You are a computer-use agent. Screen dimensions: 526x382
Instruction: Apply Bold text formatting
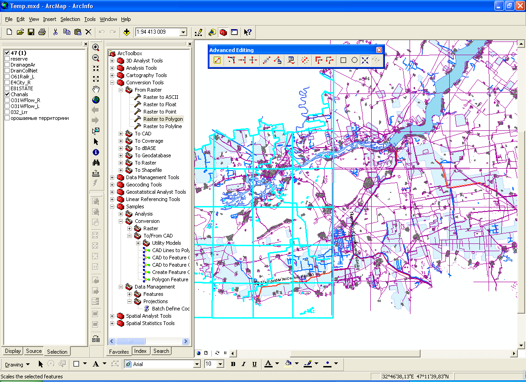[233, 364]
